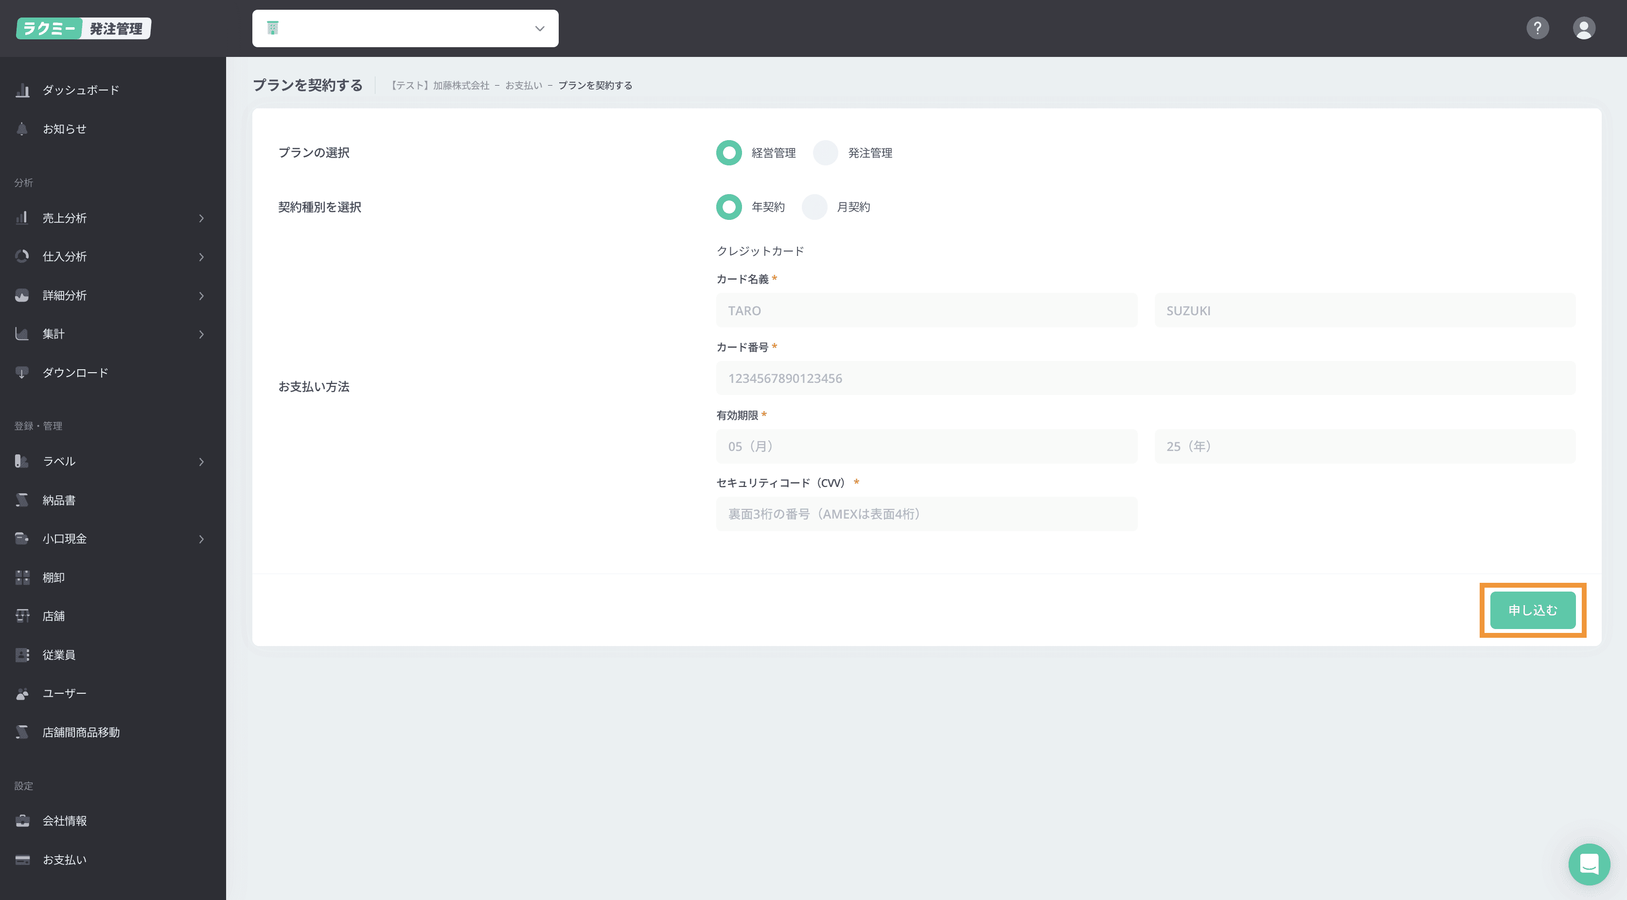
Task: Select the 月契約 contract radio button
Action: [x=814, y=207]
